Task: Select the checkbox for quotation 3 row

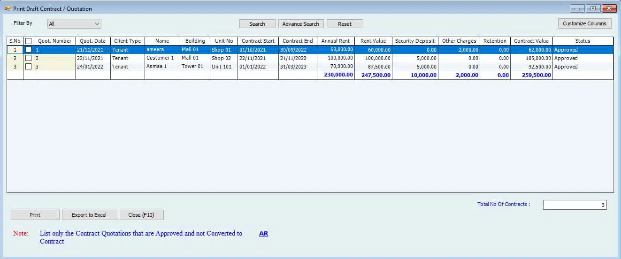Action: [29, 67]
